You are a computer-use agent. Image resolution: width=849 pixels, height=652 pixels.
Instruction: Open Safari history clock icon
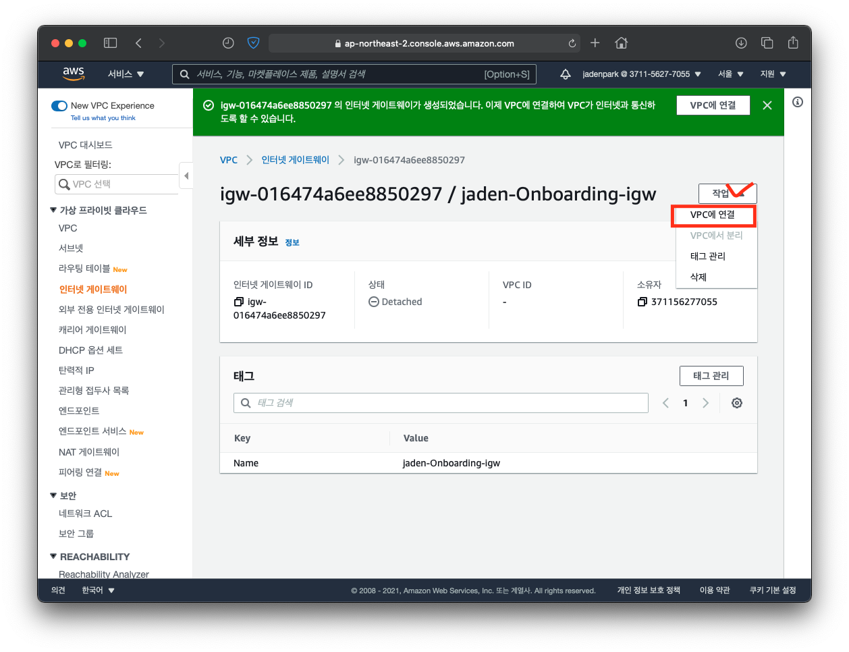pyautogui.click(x=228, y=43)
